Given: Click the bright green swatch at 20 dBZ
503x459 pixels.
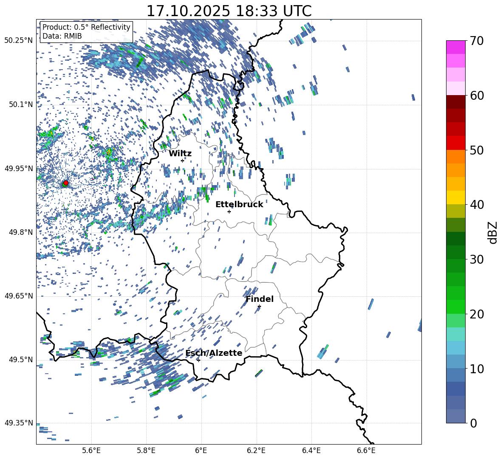Looking at the screenshot, I should pyautogui.click(x=455, y=307).
